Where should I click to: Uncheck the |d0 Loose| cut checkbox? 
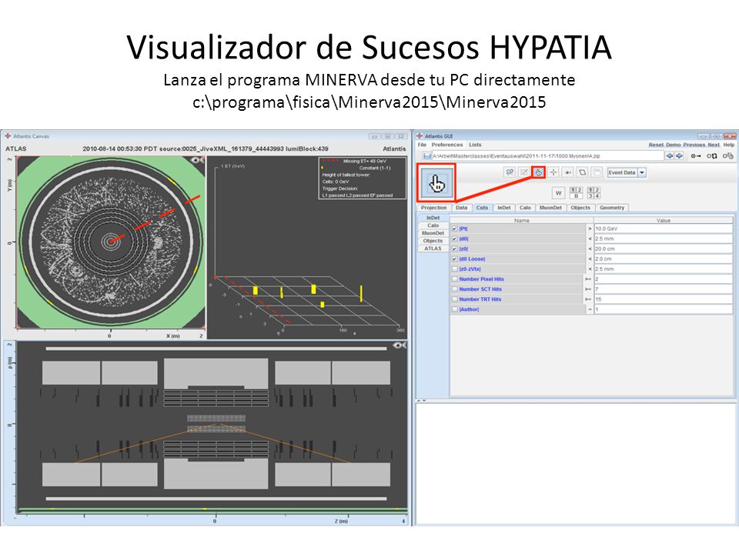pyautogui.click(x=455, y=259)
